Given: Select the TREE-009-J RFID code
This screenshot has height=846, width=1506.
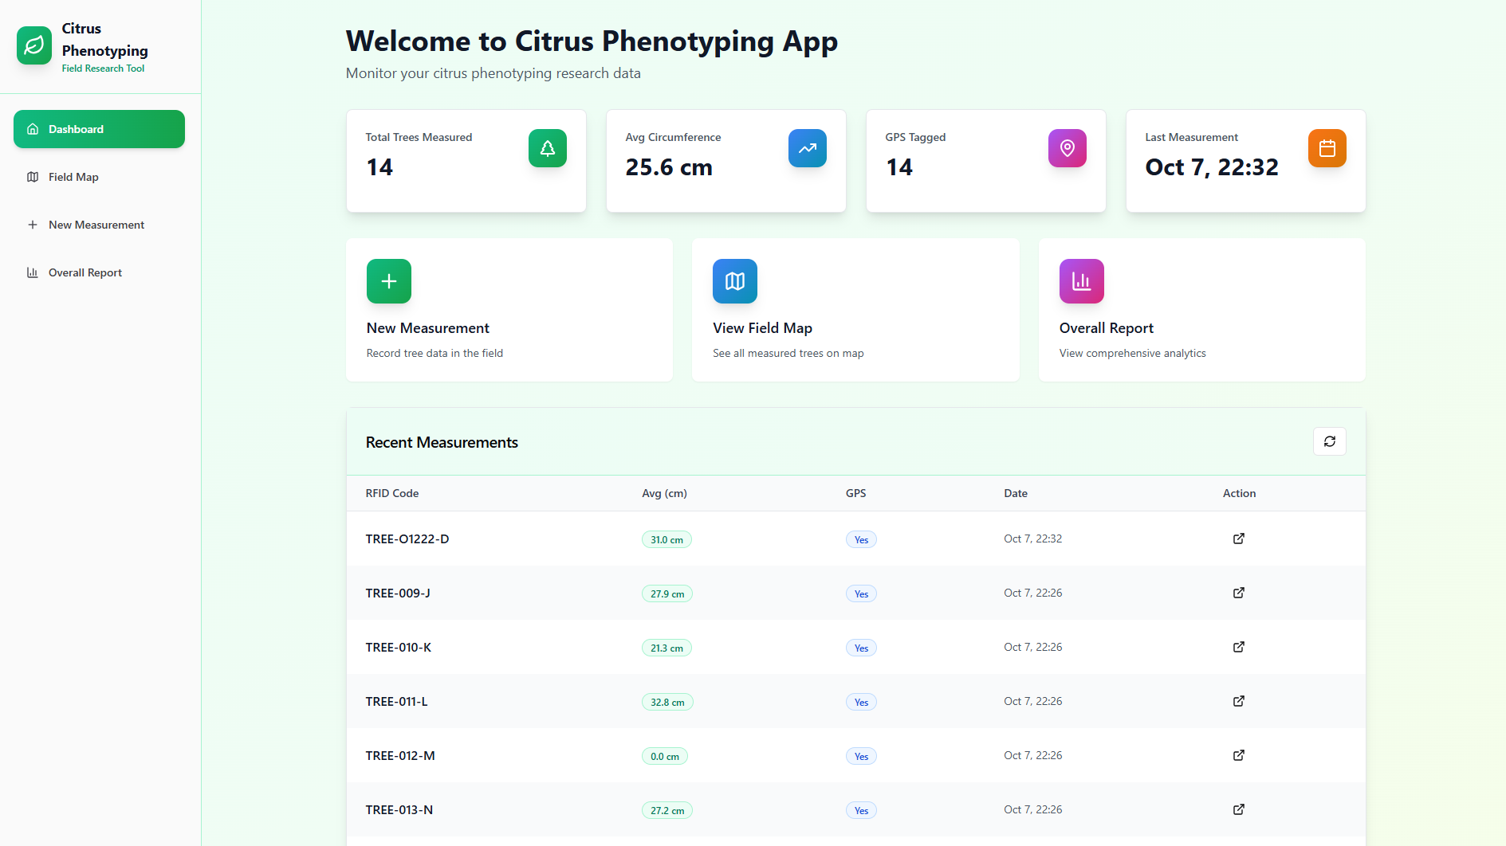Looking at the screenshot, I should click(398, 593).
